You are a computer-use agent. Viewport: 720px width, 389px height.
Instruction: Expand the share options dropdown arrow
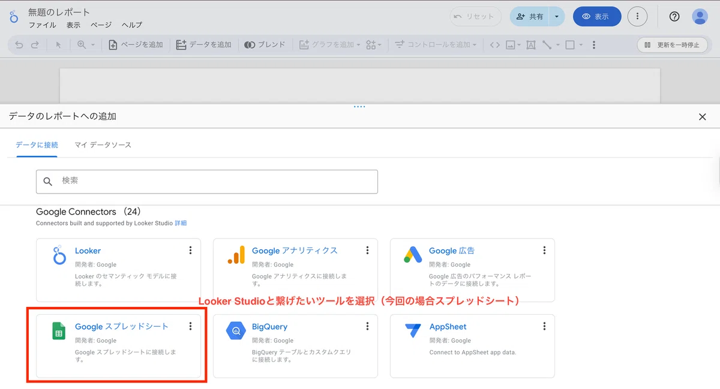[557, 17]
